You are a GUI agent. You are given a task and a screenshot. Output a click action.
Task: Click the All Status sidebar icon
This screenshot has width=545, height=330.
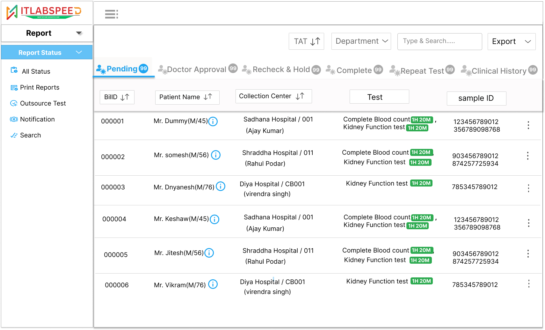pos(14,70)
